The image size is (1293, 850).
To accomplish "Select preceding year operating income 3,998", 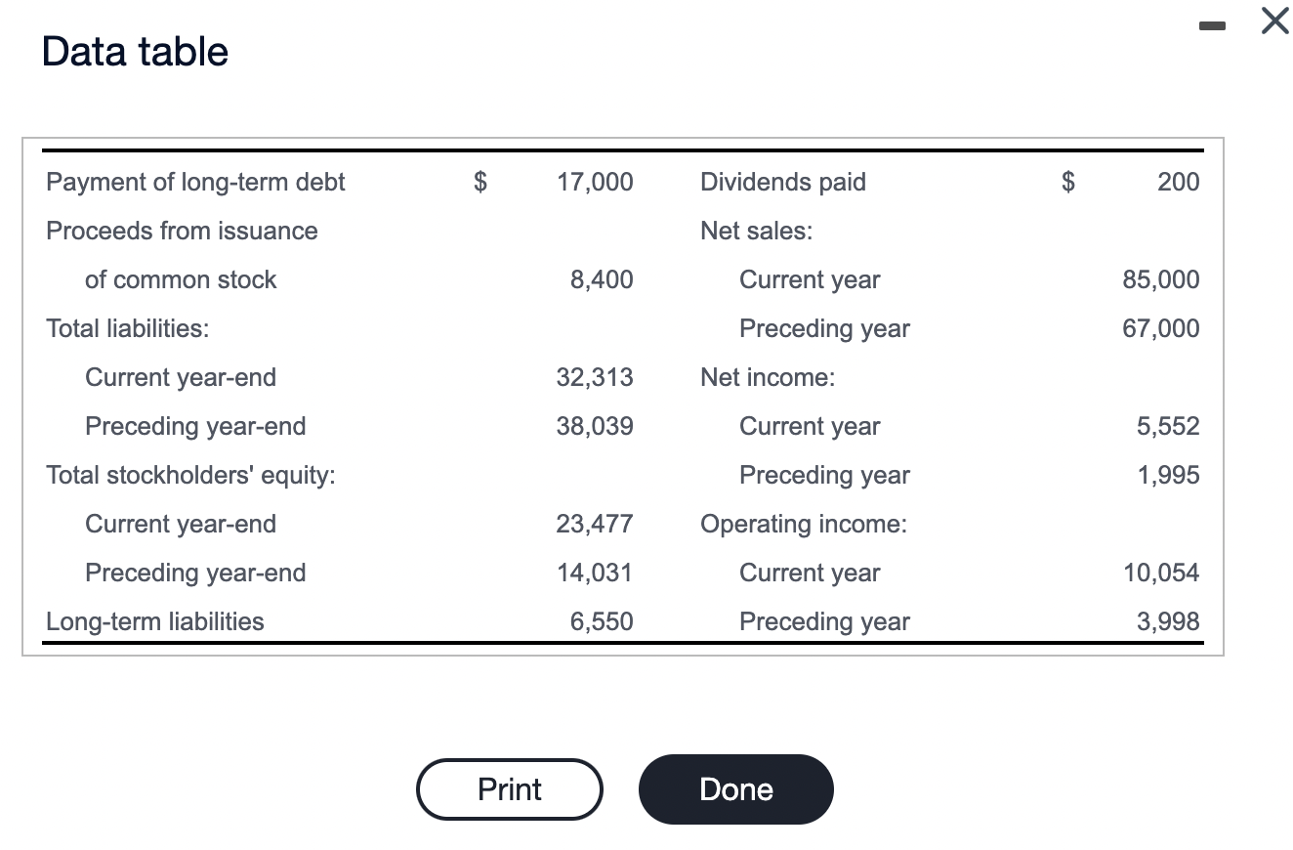I will [x=1173, y=621].
